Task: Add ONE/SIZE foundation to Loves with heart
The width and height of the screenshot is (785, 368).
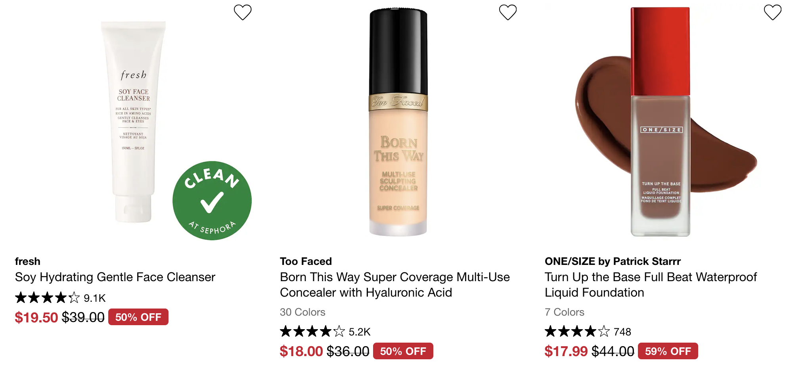Action: click(x=772, y=12)
